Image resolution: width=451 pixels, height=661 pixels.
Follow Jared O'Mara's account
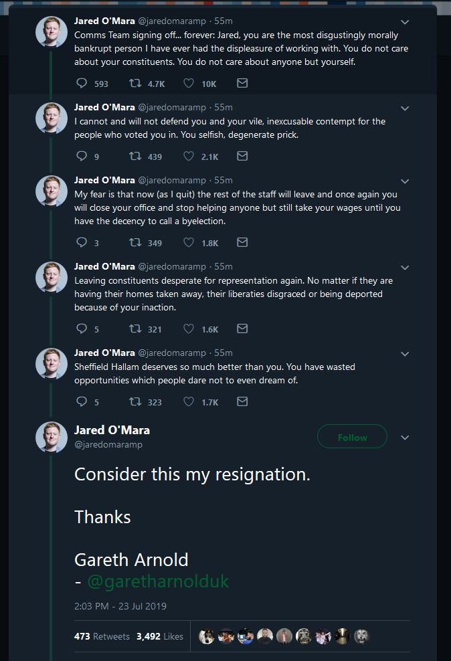(x=352, y=437)
